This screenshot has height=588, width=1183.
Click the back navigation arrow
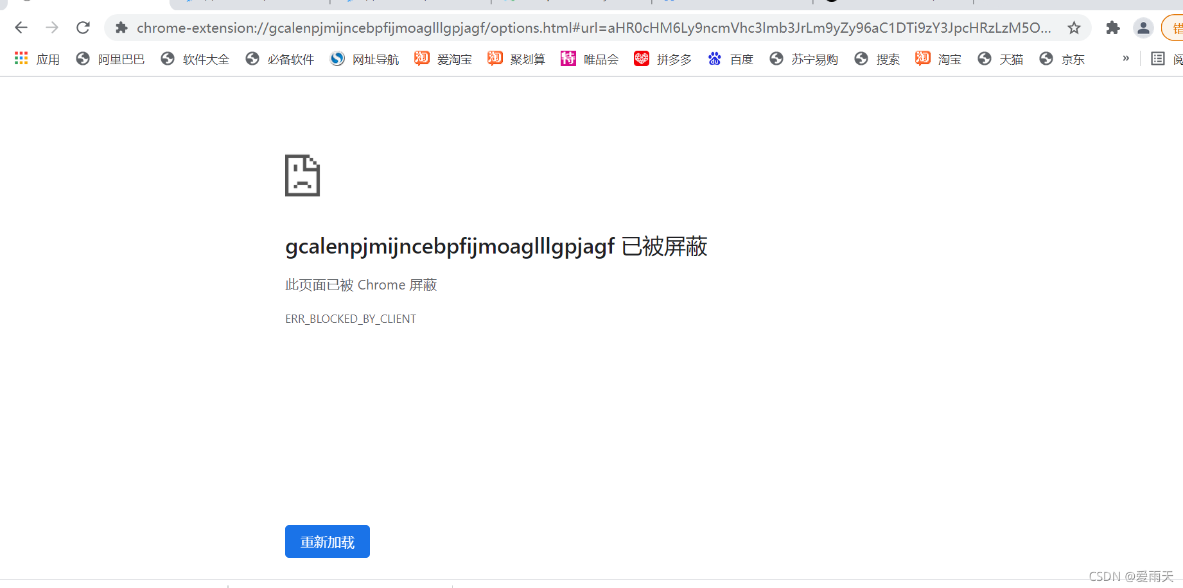pyautogui.click(x=21, y=28)
